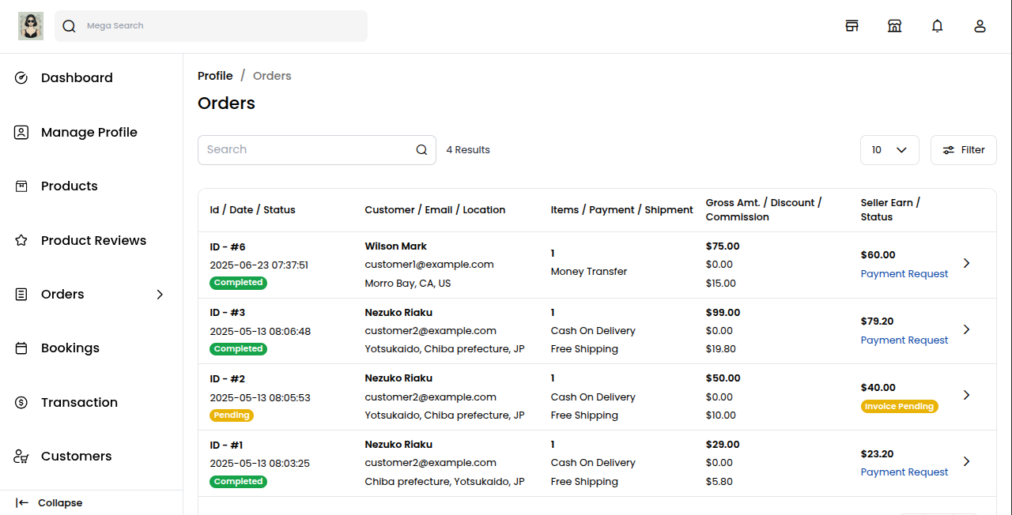Click the storefront icon in header
The width and height of the screenshot is (1012, 515).
coord(894,26)
